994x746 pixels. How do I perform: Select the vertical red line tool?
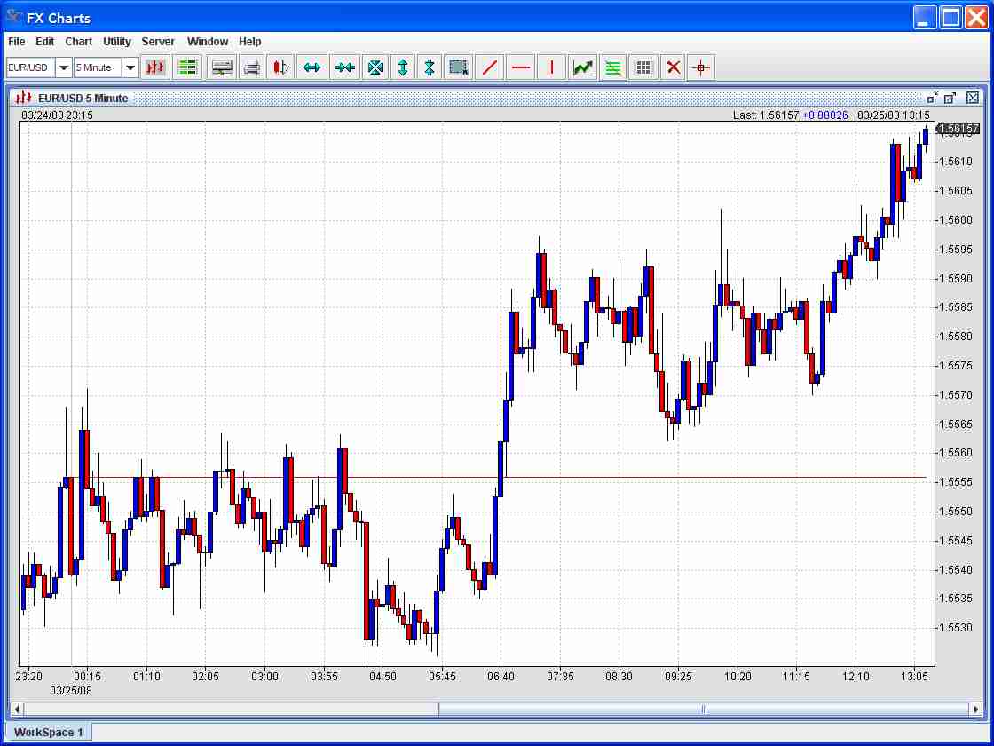tap(552, 67)
